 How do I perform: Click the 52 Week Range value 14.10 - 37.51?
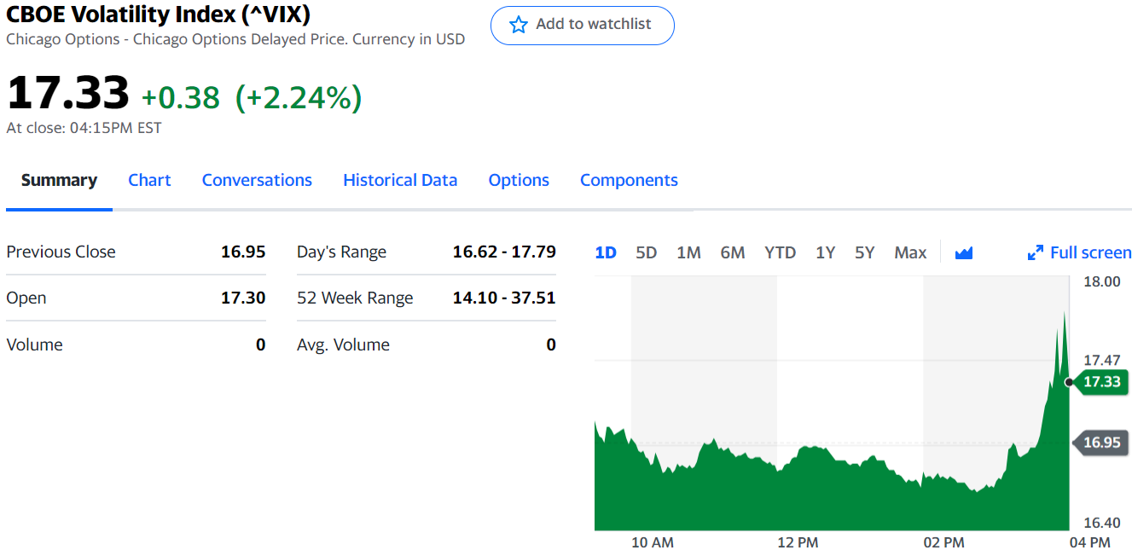point(504,298)
